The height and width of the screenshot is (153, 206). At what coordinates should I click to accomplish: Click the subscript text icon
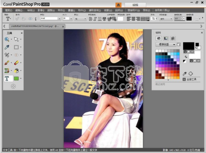coord(114,19)
